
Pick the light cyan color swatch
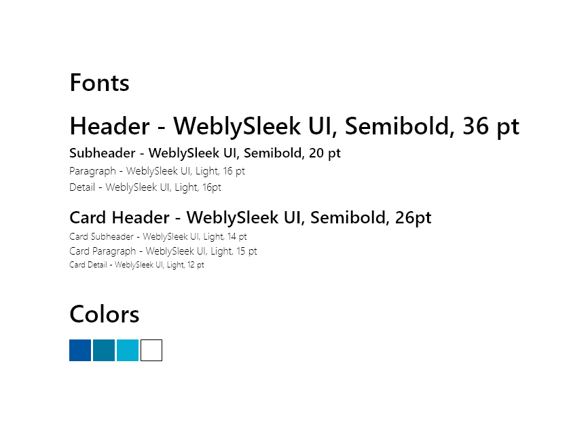coord(128,350)
